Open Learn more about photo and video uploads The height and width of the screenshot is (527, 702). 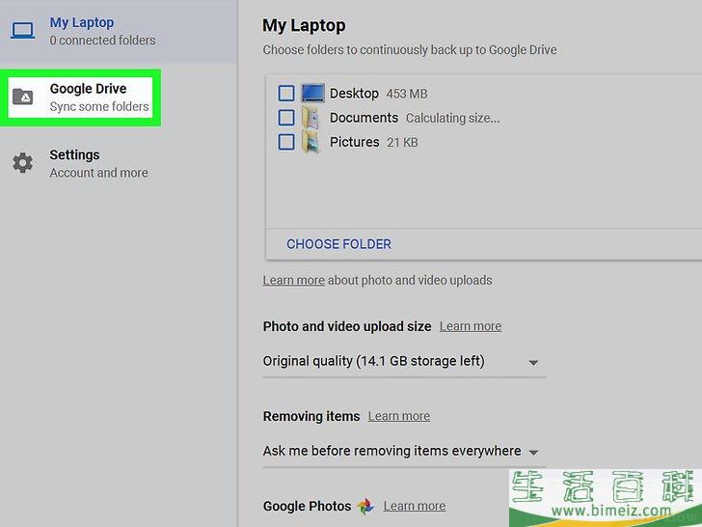pos(294,281)
